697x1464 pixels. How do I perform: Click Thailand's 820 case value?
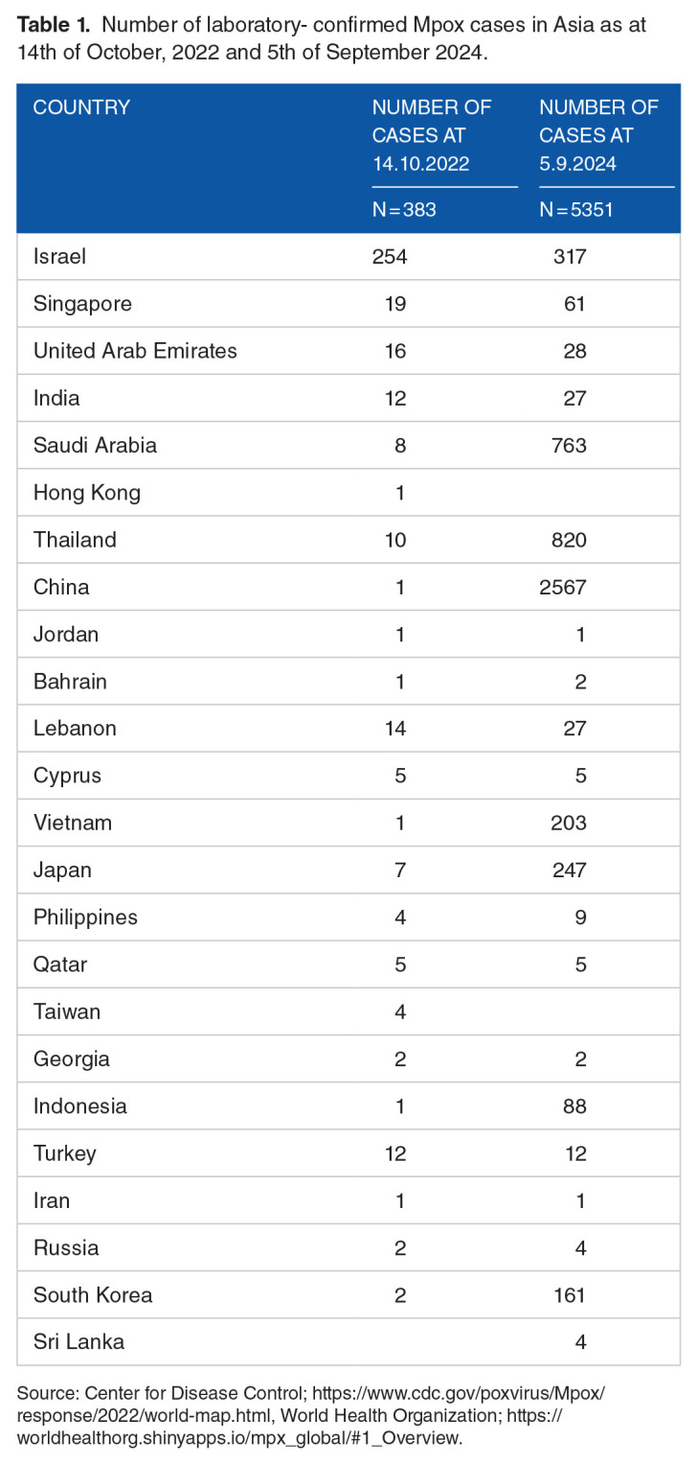click(569, 540)
